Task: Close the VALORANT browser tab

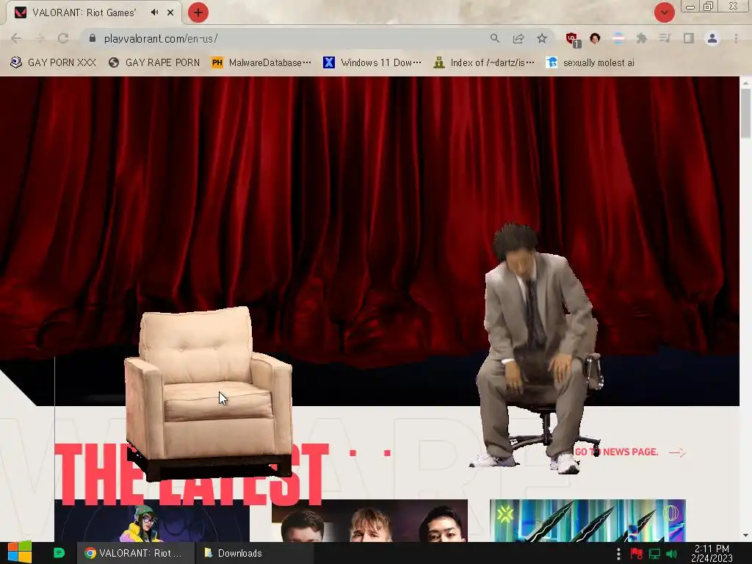Action: point(170,12)
